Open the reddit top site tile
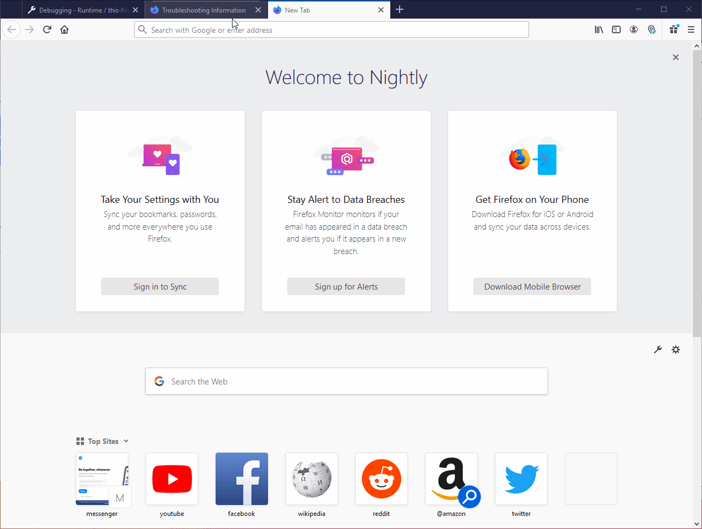The width and height of the screenshot is (702, 529). [382, 479]
